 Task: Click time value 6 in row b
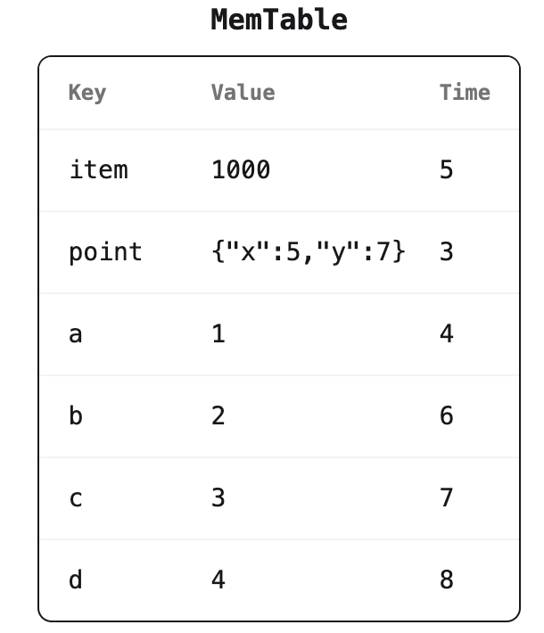click(446, 415)
